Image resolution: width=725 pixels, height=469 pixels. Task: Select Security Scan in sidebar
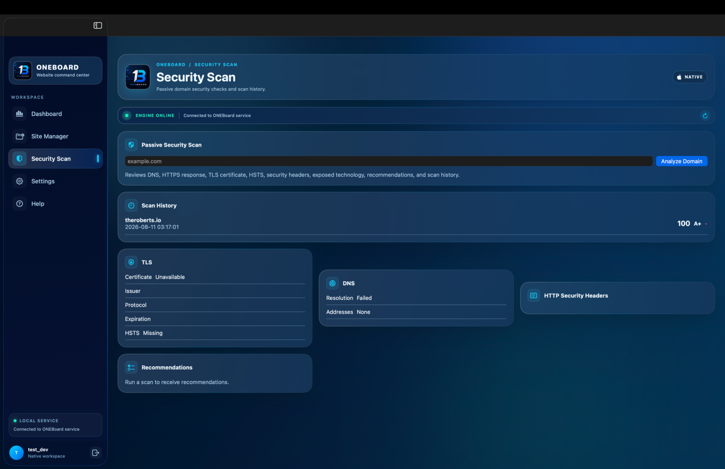55,159
